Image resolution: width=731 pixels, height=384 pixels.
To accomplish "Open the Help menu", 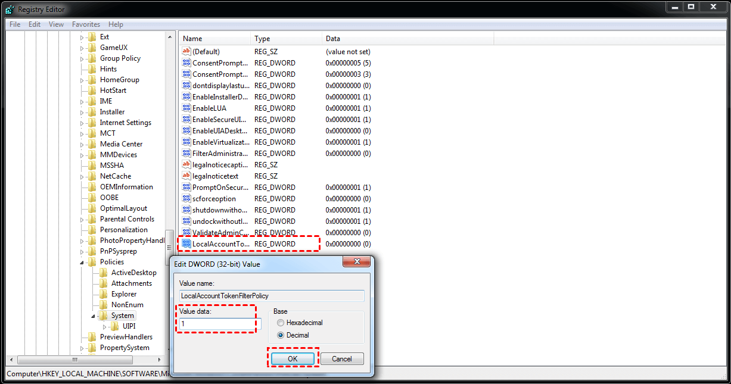I will click(116, 24).
